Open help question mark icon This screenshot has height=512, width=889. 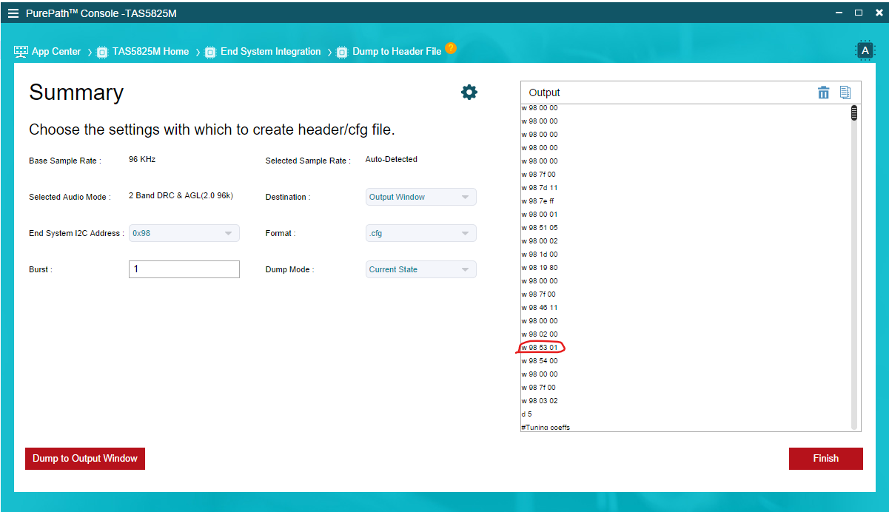tap(451, 49)
